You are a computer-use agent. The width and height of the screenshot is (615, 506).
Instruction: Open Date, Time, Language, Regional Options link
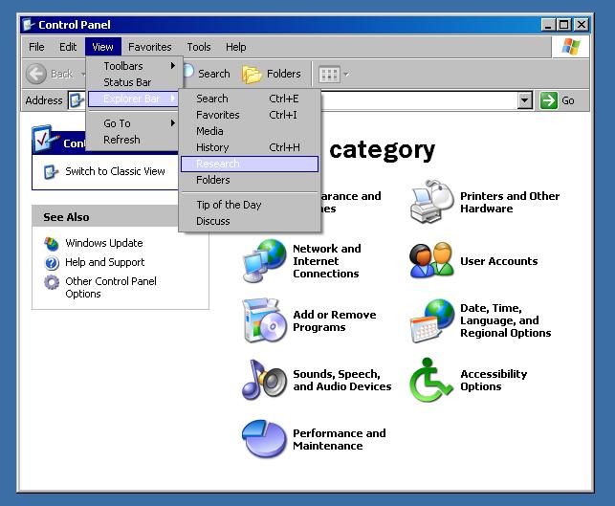[506, 320]
